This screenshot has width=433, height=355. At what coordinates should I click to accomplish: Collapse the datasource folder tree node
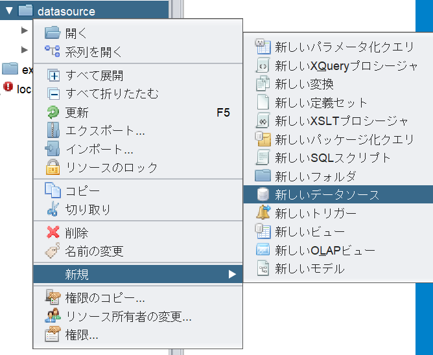point(9,11)
